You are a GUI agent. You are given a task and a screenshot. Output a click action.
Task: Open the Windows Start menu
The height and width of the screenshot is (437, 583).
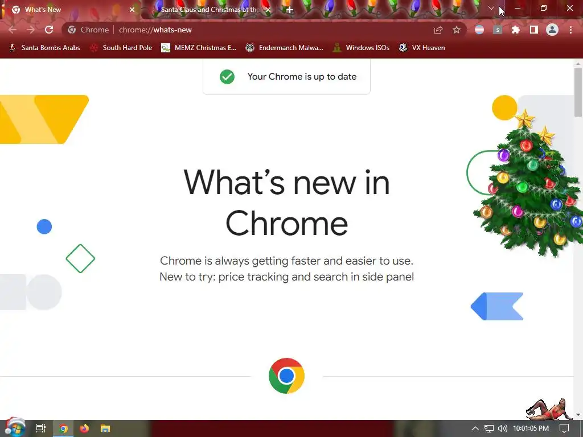pyautogui.click(x=15, y=428)
